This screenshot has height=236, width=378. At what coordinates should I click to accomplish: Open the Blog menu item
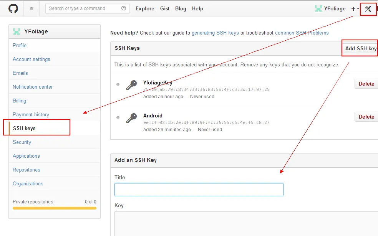(x=181, y=9)
